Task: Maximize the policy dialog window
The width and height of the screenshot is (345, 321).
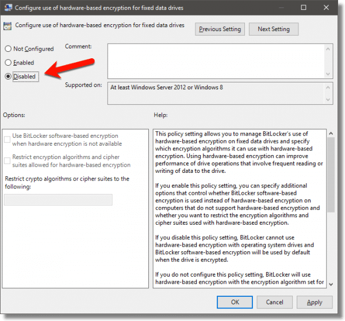Action: coord(304,7)
